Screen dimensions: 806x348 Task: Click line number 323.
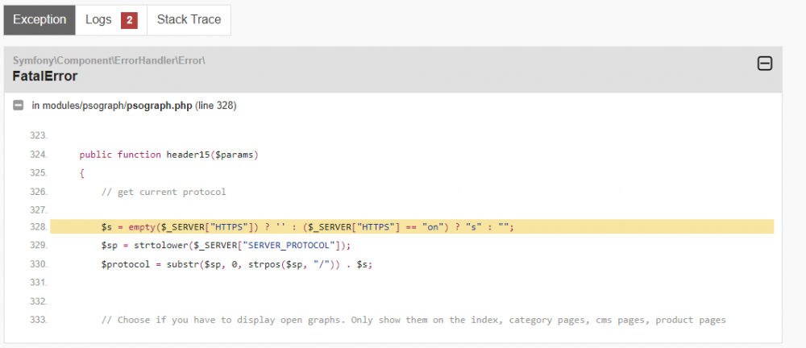39,135
